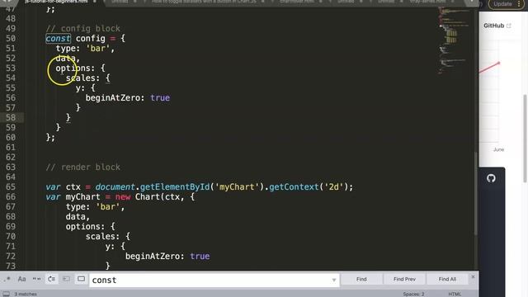
Task: Open the find history dropdown arrow
Action: 334,280
